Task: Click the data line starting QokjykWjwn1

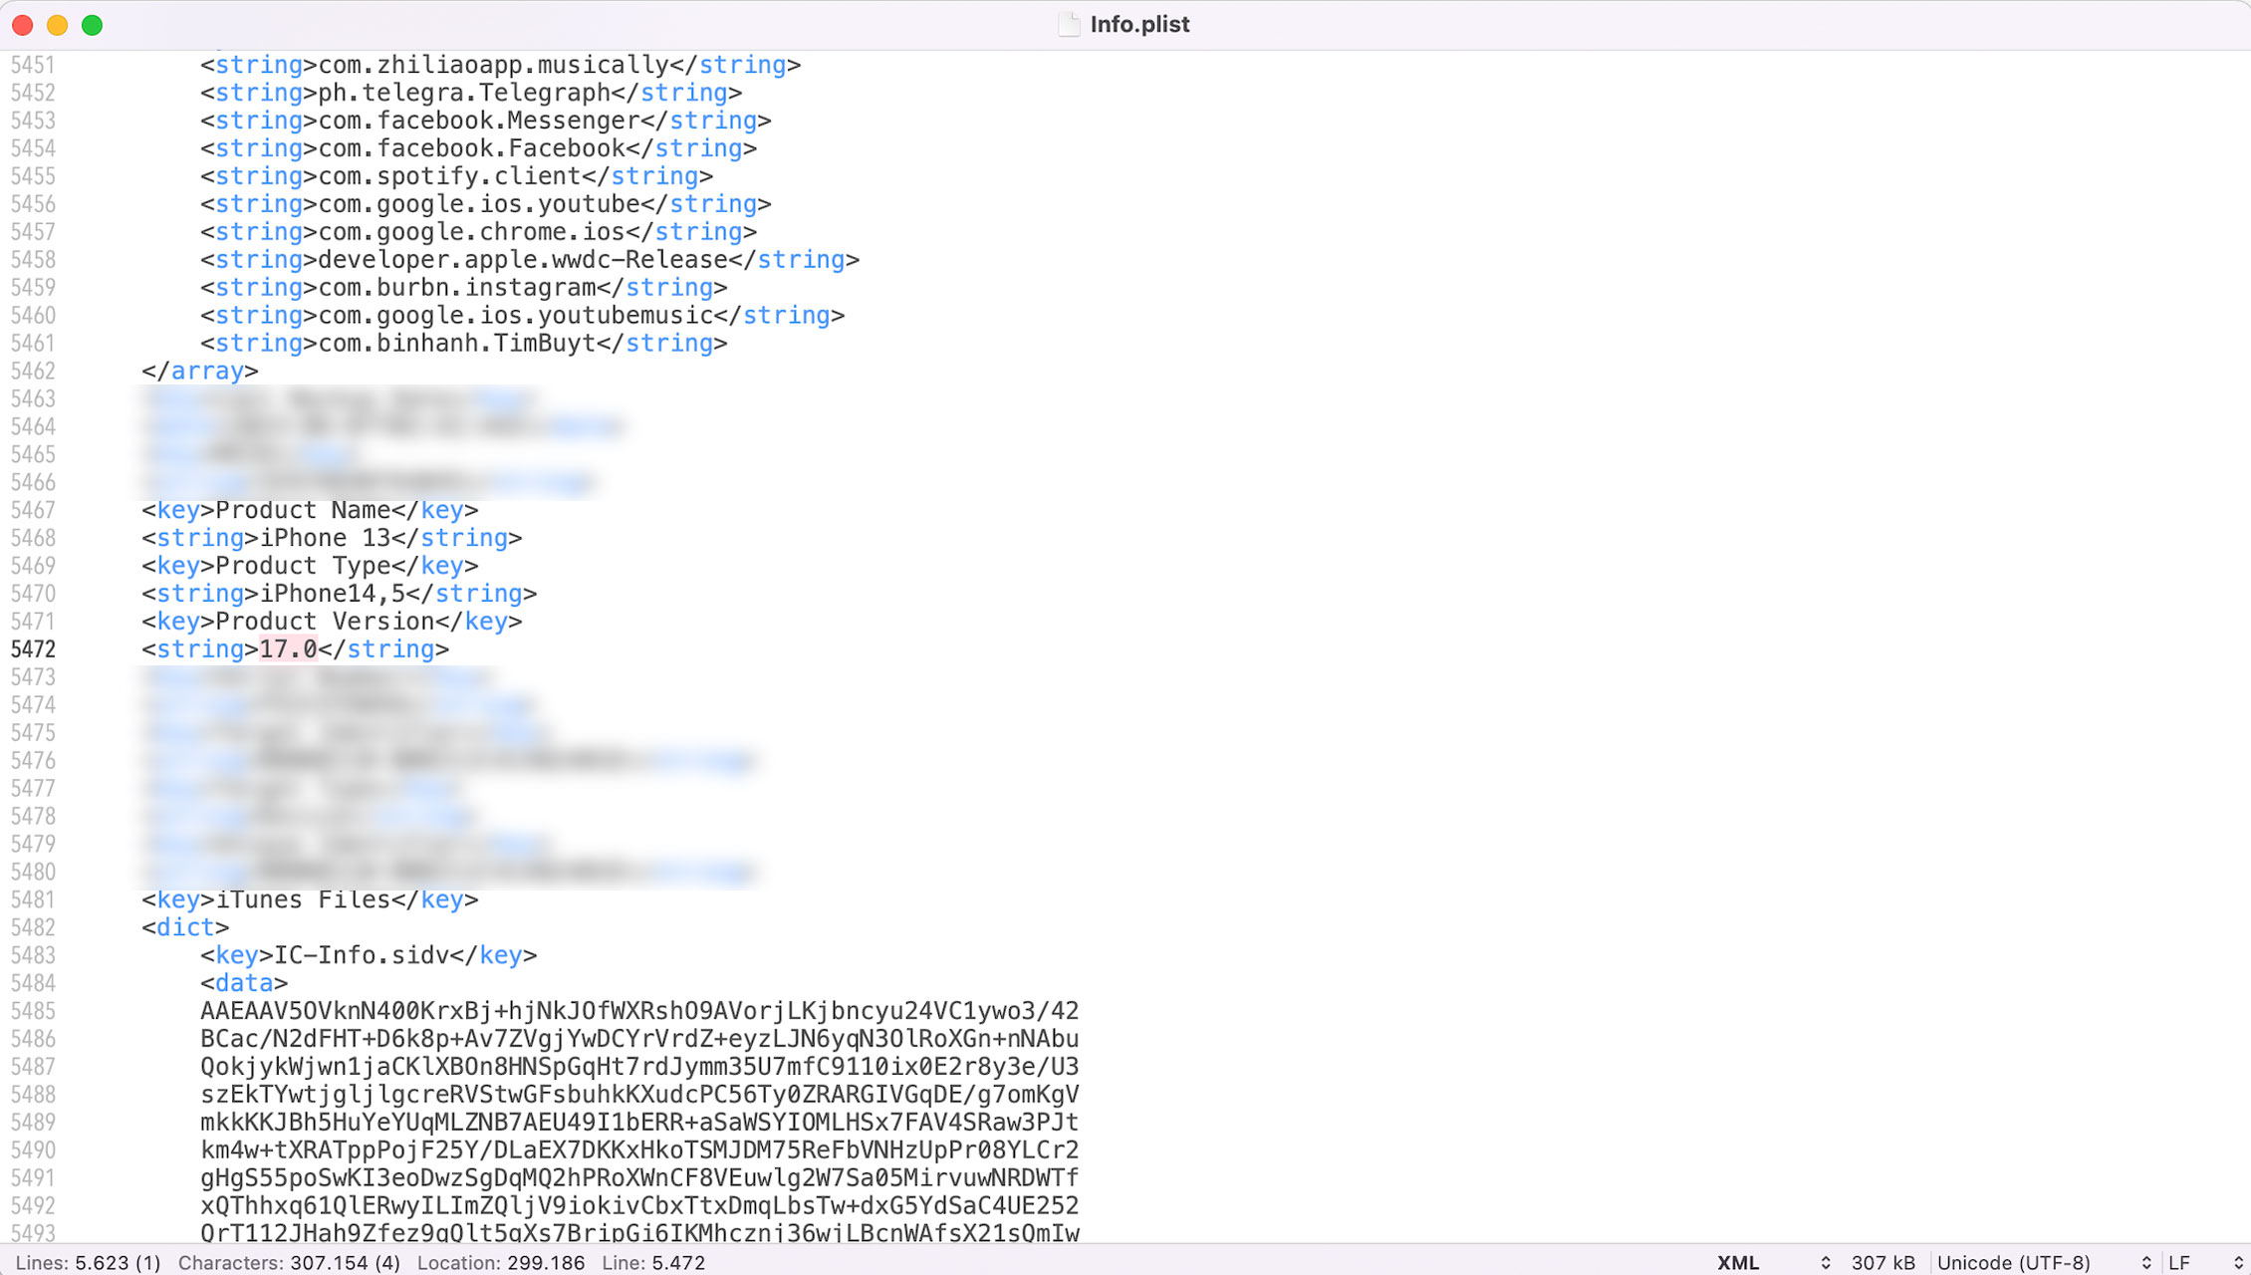Action: coord(639,1067)
